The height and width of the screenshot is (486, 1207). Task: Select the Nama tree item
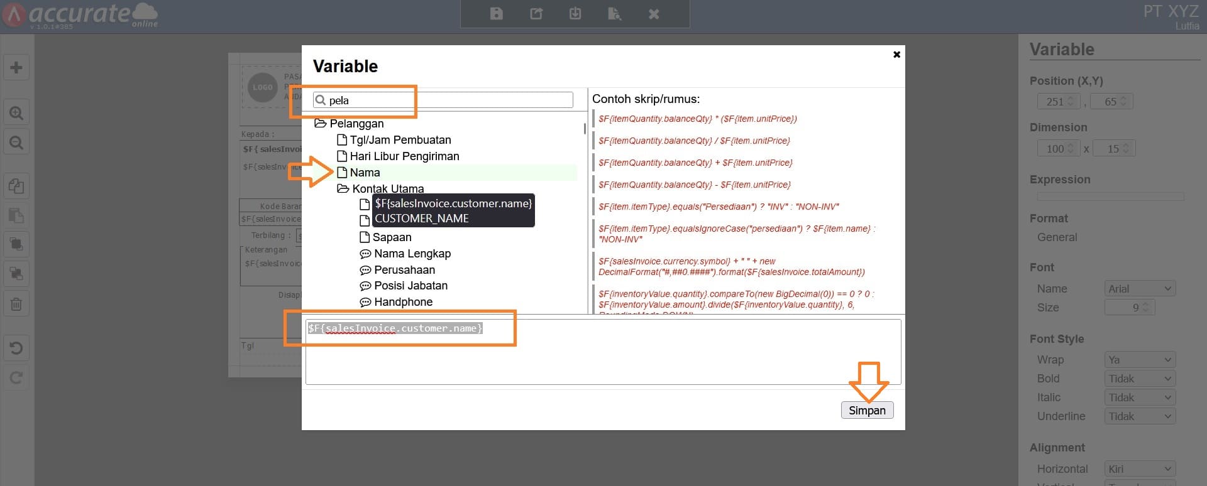(x=365, y=173)
